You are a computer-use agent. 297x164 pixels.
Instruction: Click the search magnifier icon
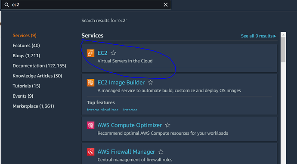pyautogui.click(x=6, y=5)
